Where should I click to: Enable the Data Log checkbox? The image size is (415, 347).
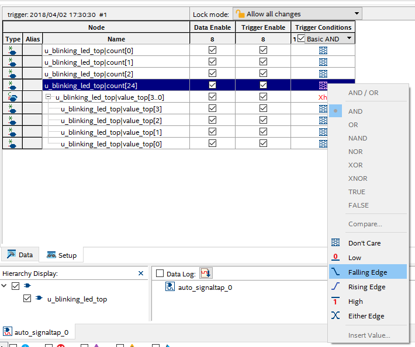tap(160, 274)
